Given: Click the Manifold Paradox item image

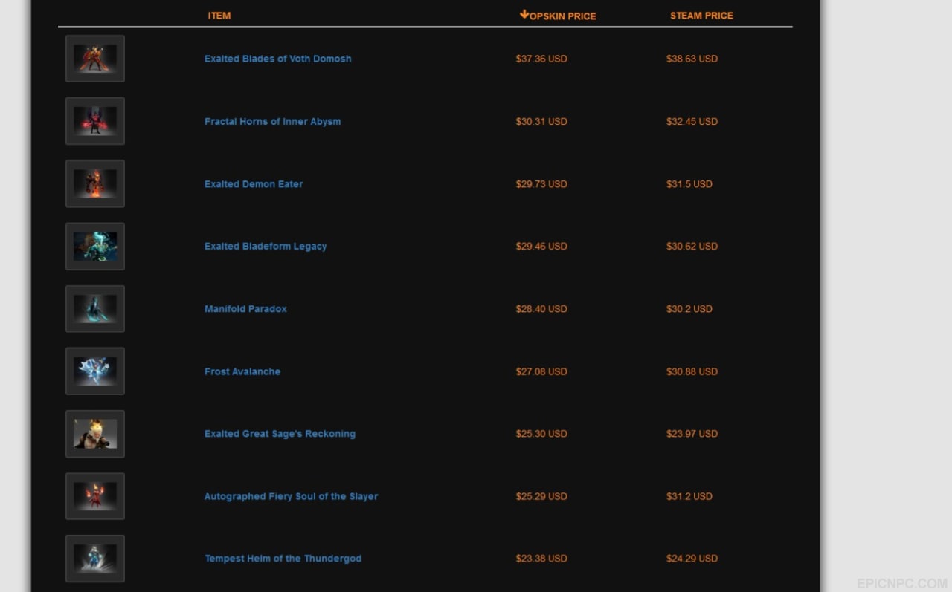Looking at the screenshot, I should click(95, 308).
